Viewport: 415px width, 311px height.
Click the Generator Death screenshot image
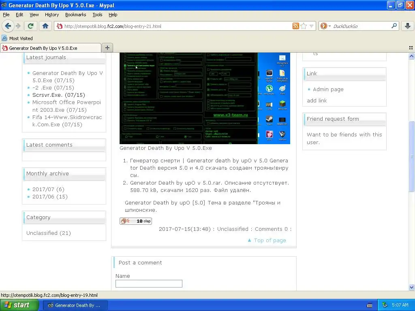pyautogui.click(x=205, y=98)
